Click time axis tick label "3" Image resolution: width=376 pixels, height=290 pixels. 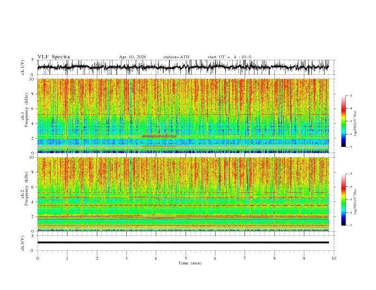(126, 258)
